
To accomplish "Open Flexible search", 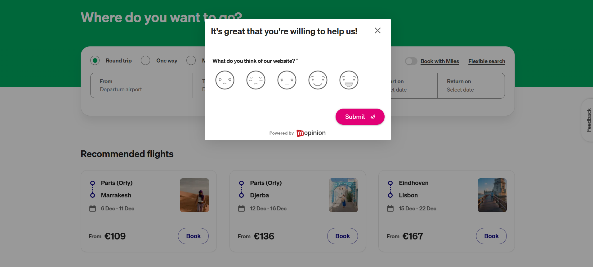I will coord(486,61).
